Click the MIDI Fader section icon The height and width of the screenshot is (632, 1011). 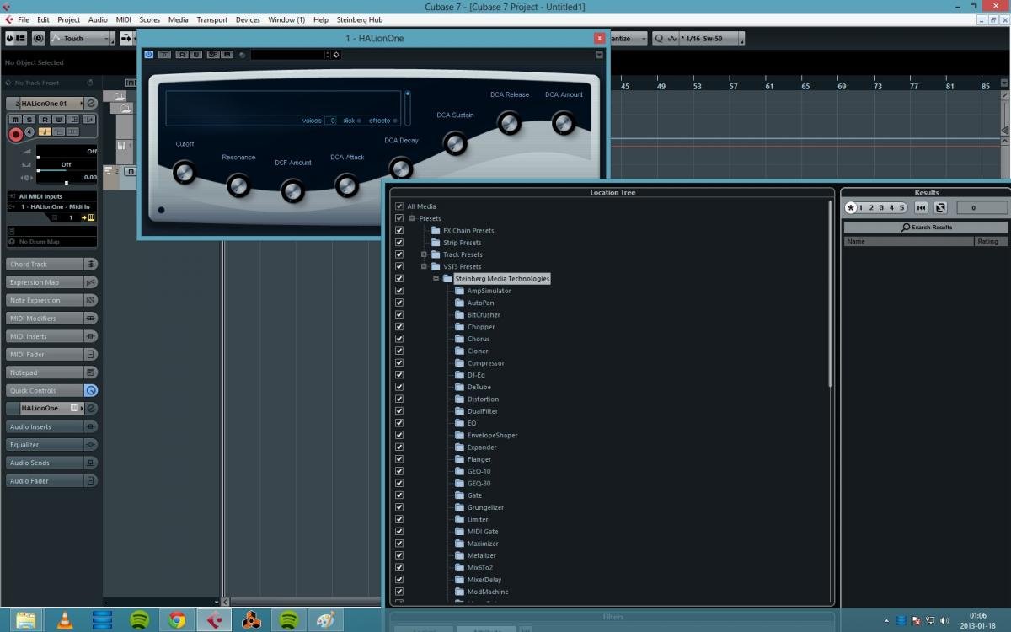[91, 355]
